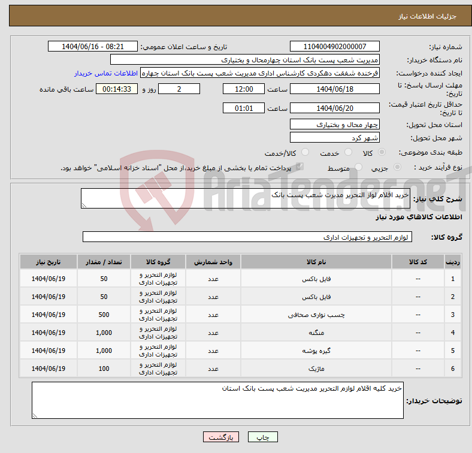Click need date 1404/06/19 in row 6
This screenshot has width=472, height=453.
(49, 369)
